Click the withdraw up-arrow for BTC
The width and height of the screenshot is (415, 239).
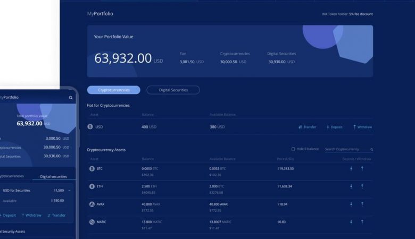tap(362, 168)
